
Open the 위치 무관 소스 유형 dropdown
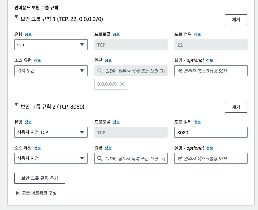click(51, 71)
